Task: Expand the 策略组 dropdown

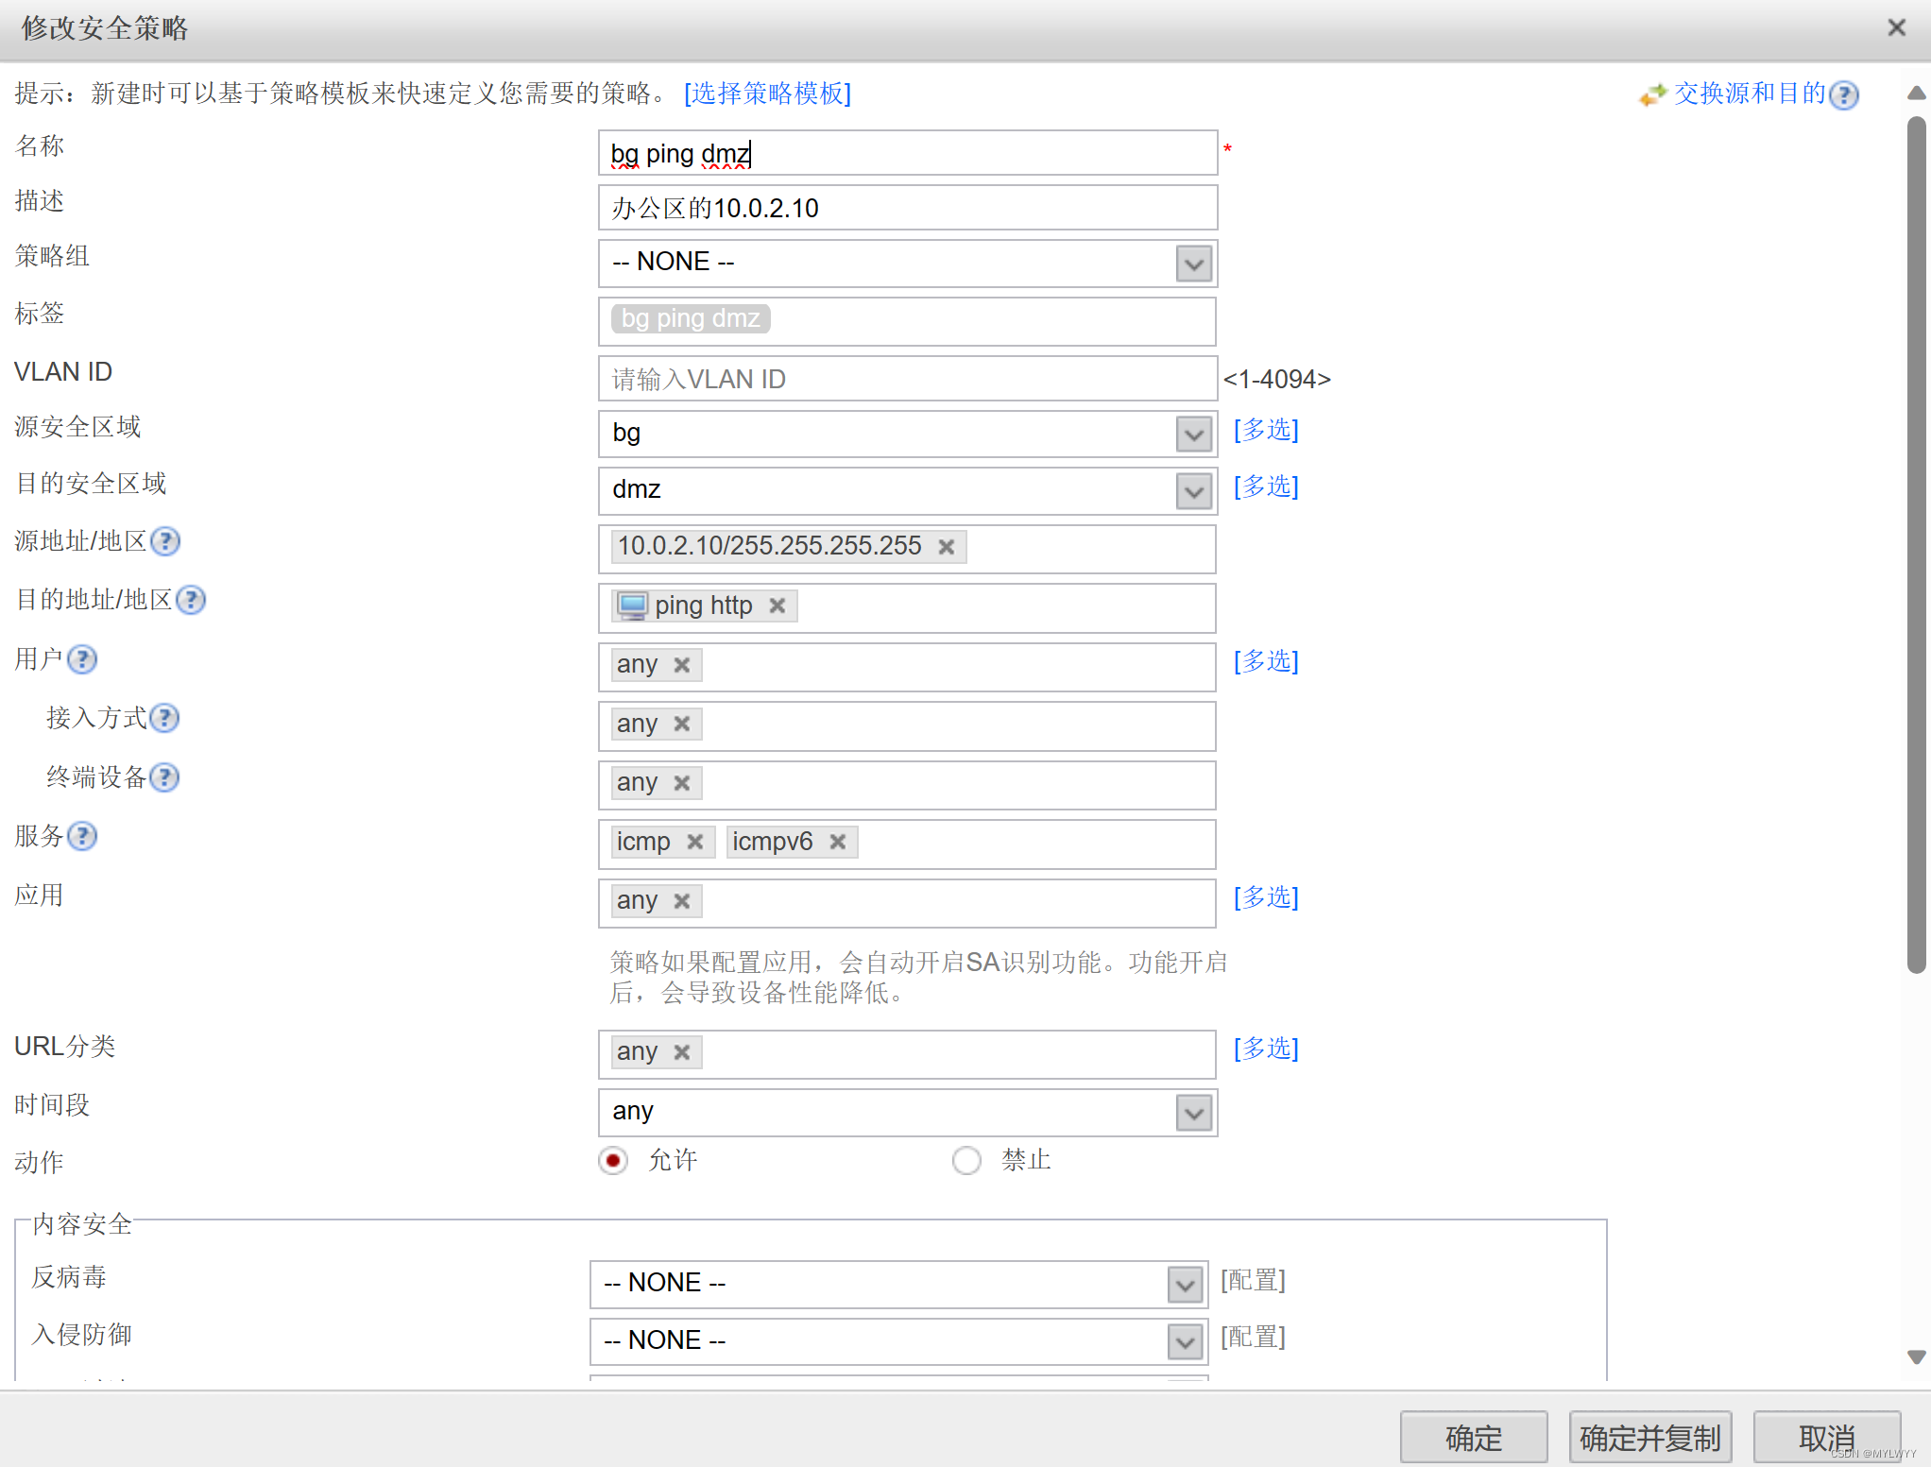Action: point(1193,264)
